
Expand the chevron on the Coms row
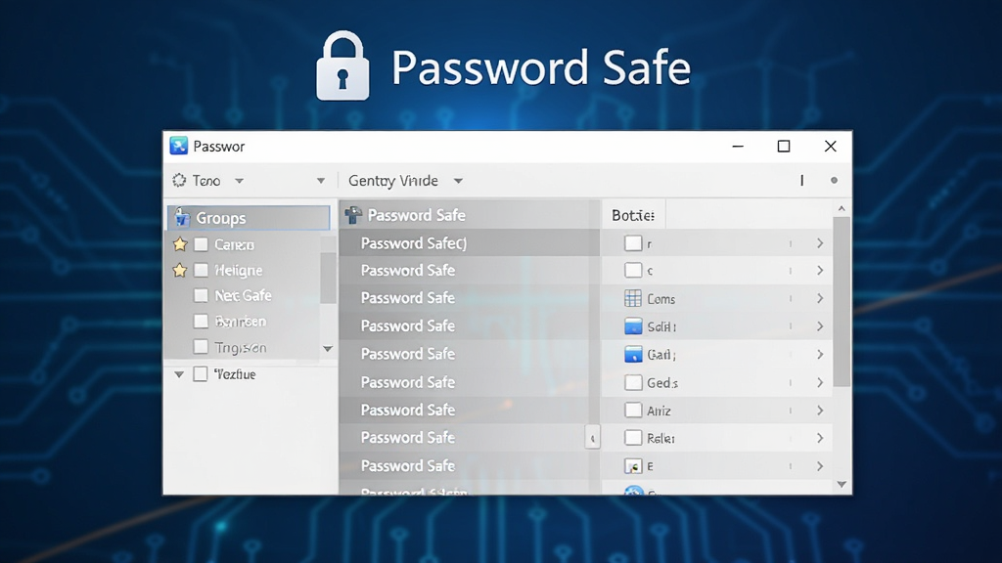pos(820,298)
